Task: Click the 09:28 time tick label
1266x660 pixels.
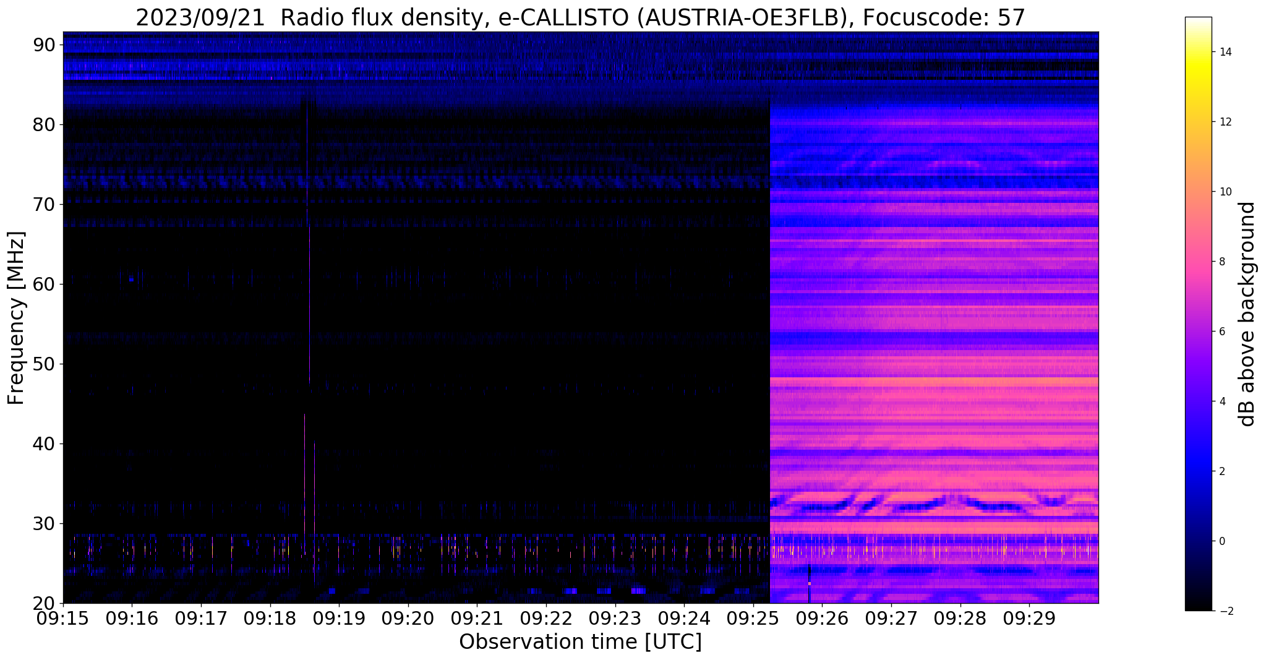Action: pyautogui.click(x=960, y=619)
